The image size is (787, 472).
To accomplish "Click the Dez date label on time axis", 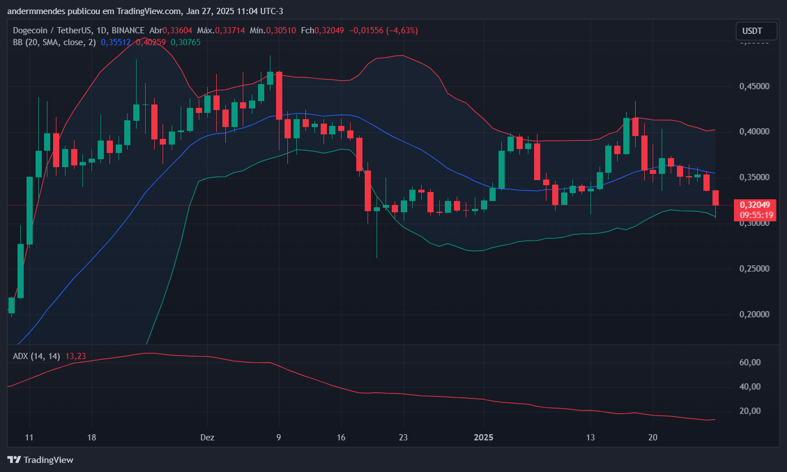I will (x=207, y=438).
